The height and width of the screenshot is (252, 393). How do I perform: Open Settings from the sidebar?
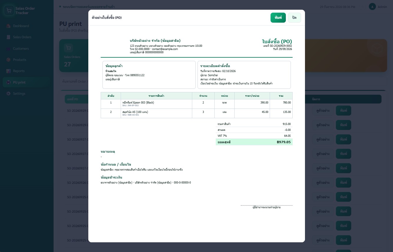[x=26, y=94]
